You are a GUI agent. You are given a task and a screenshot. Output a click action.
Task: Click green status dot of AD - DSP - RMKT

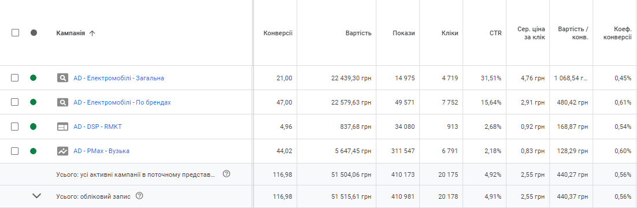tap(34, 127)
